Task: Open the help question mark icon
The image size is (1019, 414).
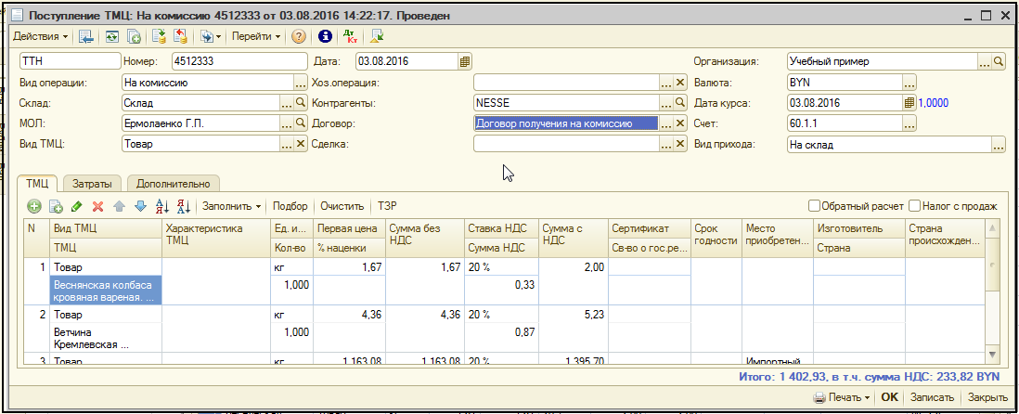Action: [x=299, y=37]
